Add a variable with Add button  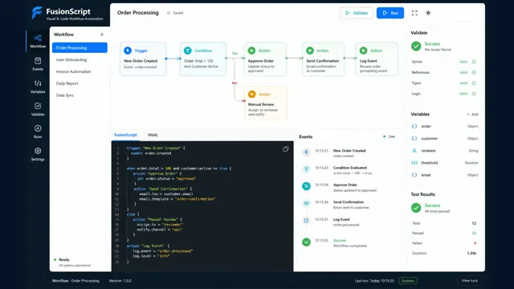click(472, 114)
